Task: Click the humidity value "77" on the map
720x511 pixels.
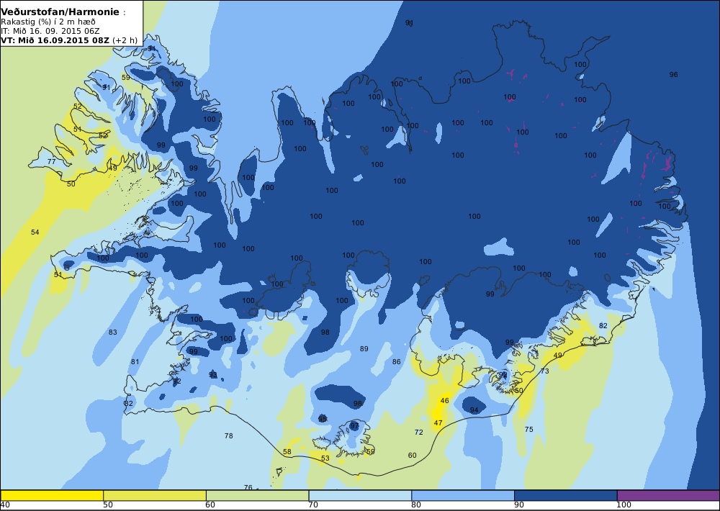Action: tap(51, 162)
